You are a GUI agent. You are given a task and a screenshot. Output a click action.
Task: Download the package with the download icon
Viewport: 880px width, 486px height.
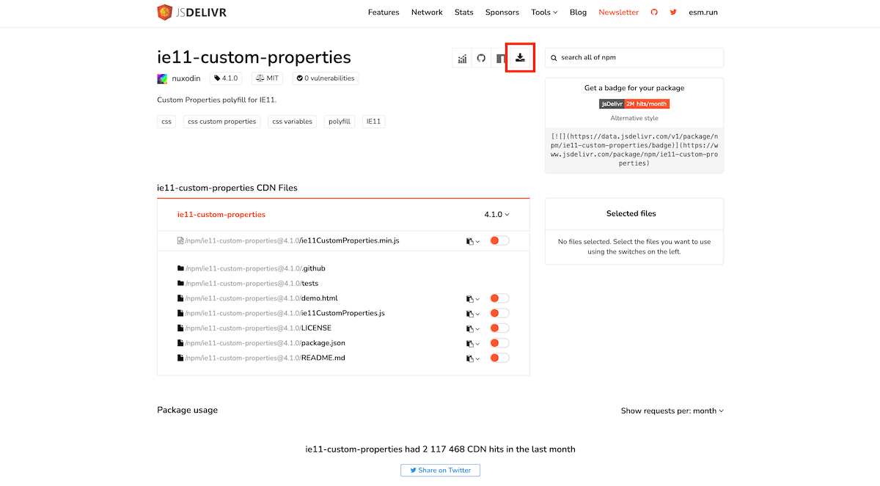(520, 59)
